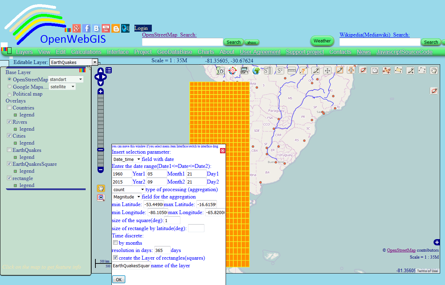Open the YouTube social icon

pyautogui.click(x=106, y=28)
